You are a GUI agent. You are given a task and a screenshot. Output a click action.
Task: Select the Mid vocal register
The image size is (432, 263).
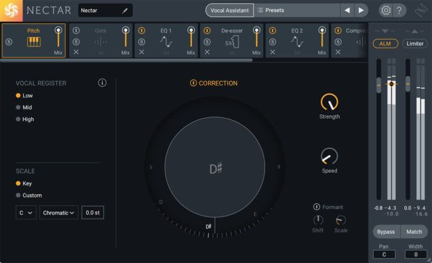[x=24, y=107]
